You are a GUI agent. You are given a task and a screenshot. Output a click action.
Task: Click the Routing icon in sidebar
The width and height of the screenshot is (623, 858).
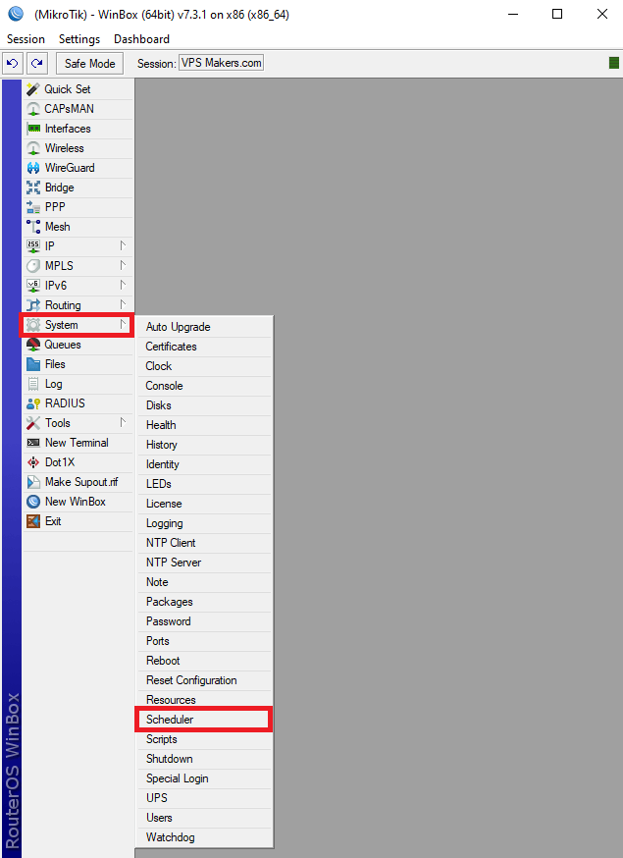click(33, 305)
